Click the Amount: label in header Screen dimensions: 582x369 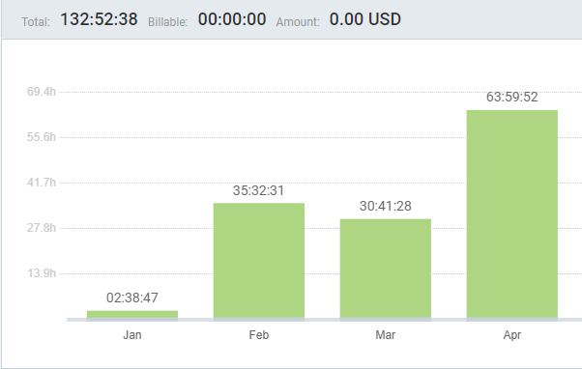coord(298,22)
